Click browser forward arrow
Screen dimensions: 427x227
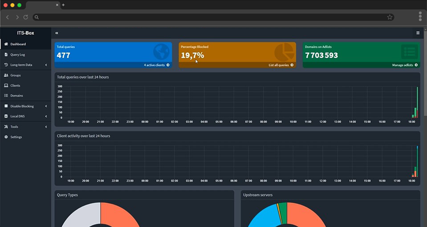(17, 17)
